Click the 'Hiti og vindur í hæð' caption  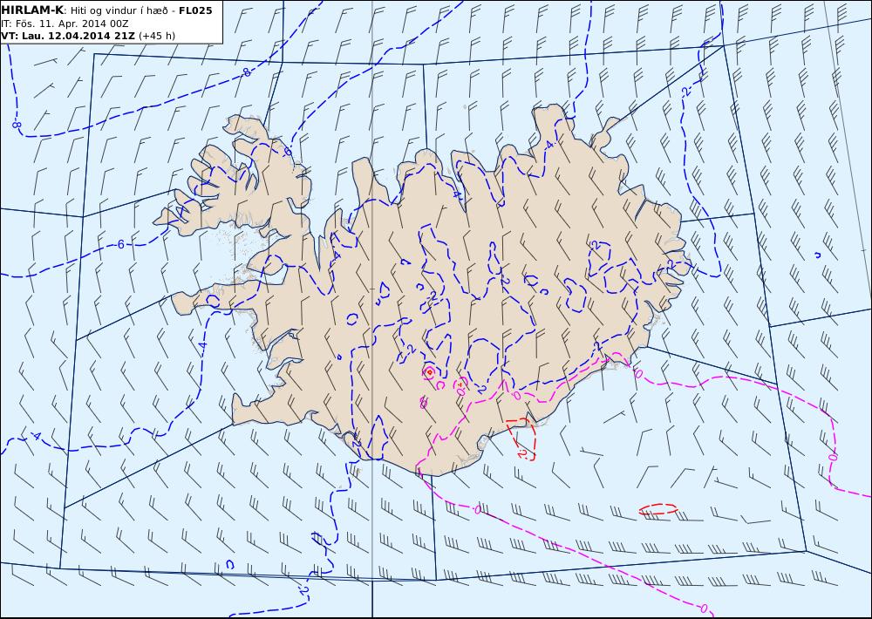[119, 10]
